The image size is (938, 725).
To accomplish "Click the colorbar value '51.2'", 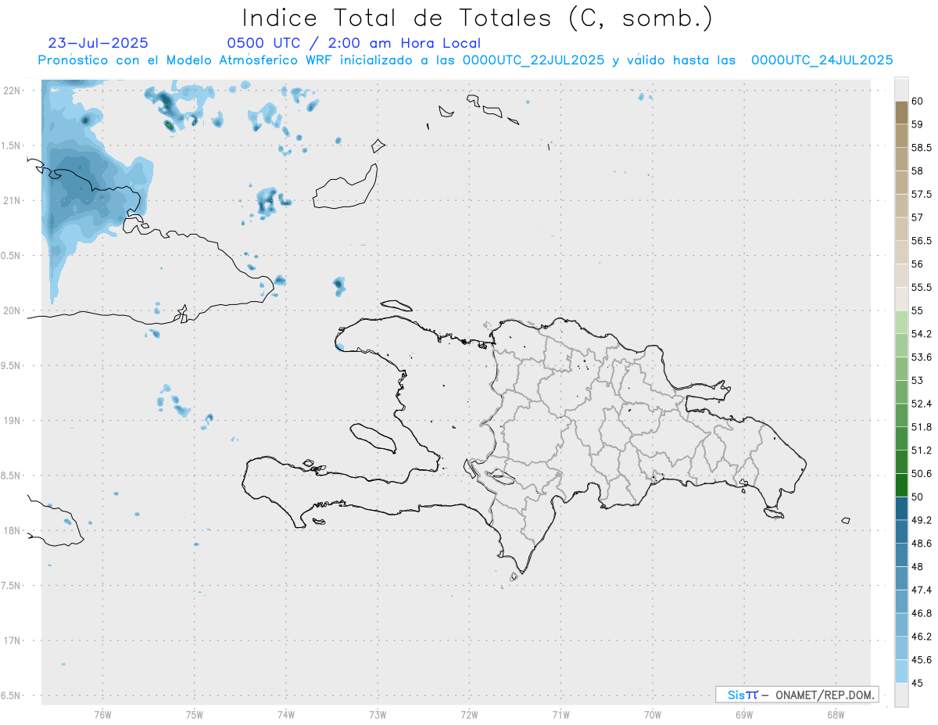I will point(922,450).
